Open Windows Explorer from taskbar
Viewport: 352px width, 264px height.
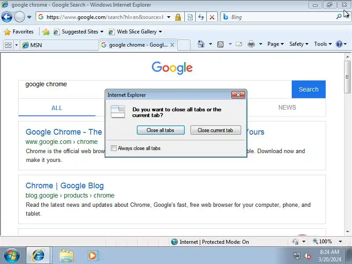click(x=66, y=256)
